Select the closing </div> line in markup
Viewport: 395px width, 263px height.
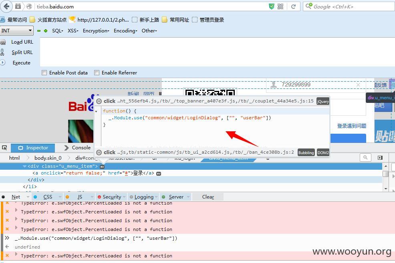click(191, 180)
